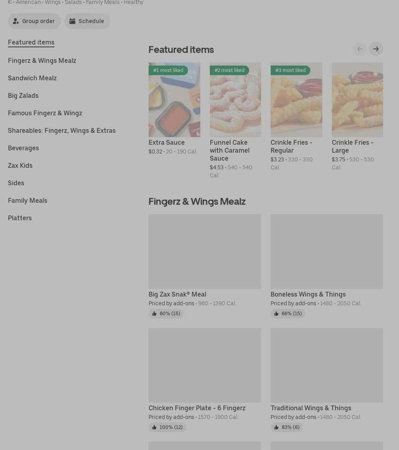Click thumbs-up rating on Chicken Finger Plate
This screenshot has width=399, height=450.
154,427
